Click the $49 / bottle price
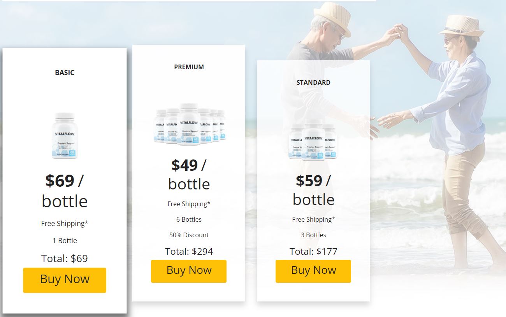This screenshot has width=506, height=317. tap(189, 174)
